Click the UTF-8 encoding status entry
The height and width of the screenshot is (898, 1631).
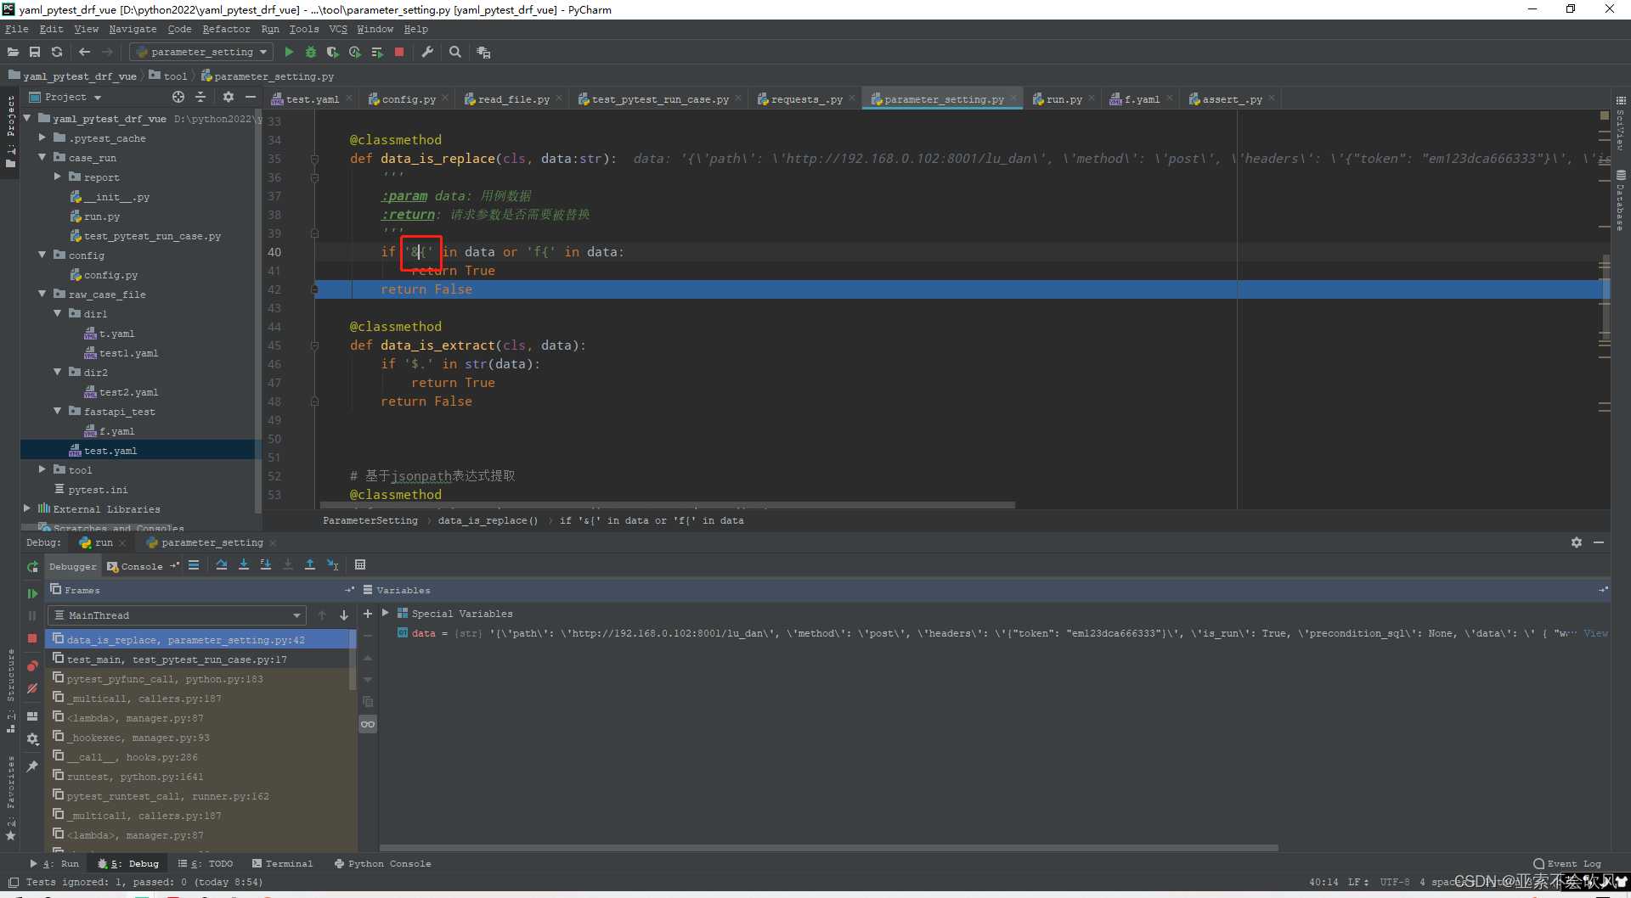click(1394, 882)
